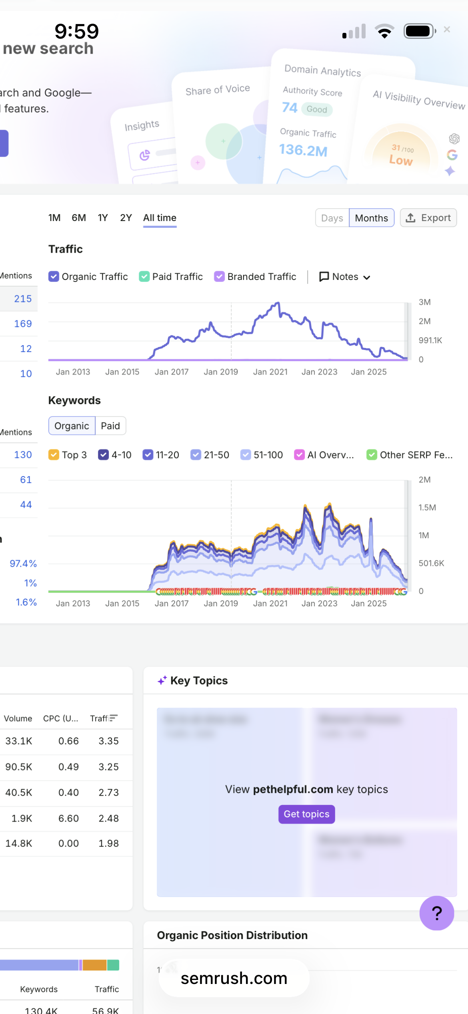Click the 130 mentions link
The height and width of the screenshot is (1014, 468).
pyautogui.click(x=23, y=455)
